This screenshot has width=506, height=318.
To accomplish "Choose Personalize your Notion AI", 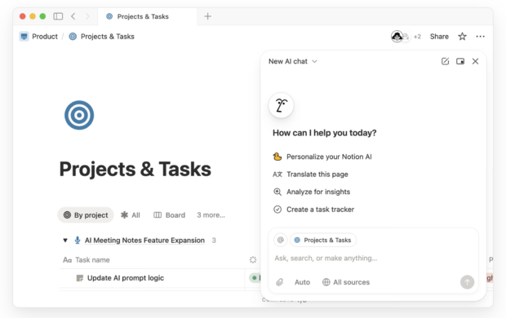I will pyautogui.click(x=322, y=157).
